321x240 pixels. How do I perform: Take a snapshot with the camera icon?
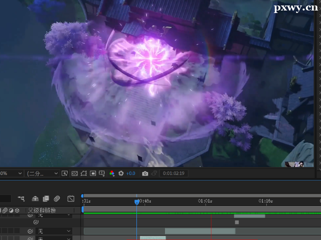pyautogui.click(x=145, y=173)
